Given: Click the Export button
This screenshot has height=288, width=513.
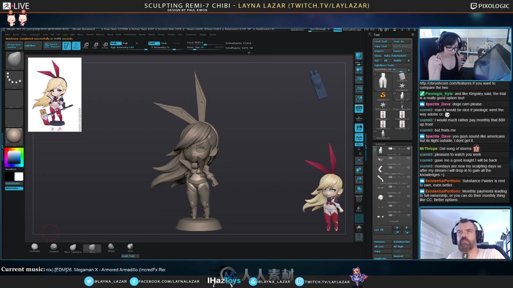Looking at the screenshot, I should [x=402, y=51].
